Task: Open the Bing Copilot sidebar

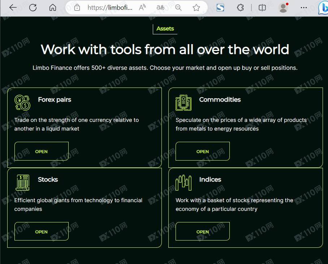Action: point(323,8)
